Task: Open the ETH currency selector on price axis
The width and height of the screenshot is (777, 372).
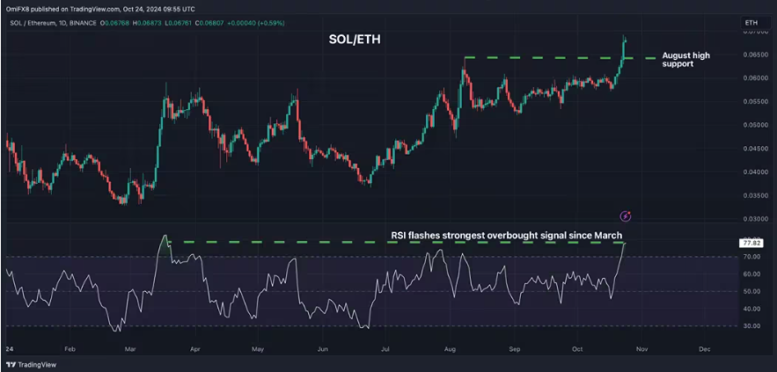Action: pyautogui.click(x=750, y=21)
